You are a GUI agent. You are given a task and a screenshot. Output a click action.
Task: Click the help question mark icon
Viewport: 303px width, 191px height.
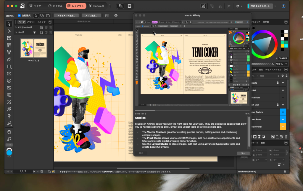283,6
